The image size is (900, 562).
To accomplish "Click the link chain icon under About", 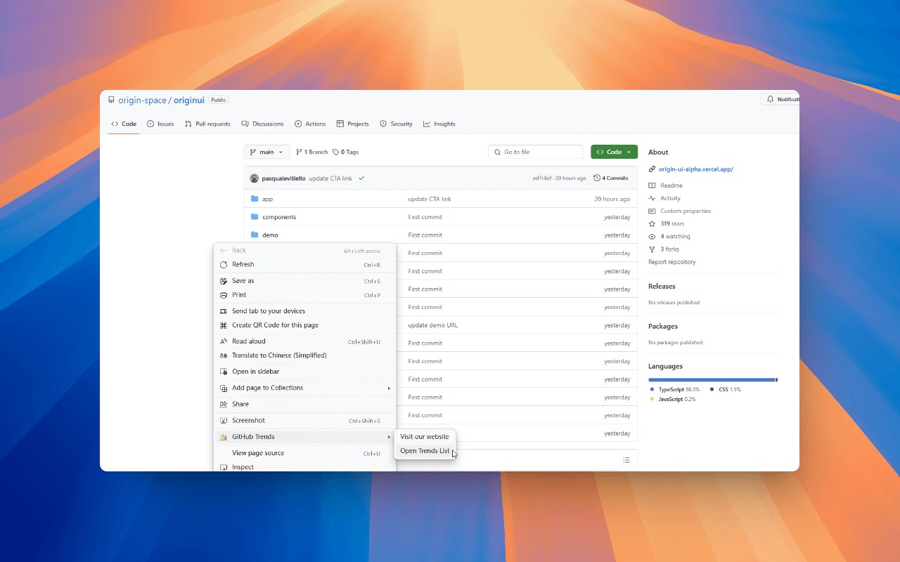I will pyautogui.click(x=652, y=169).
